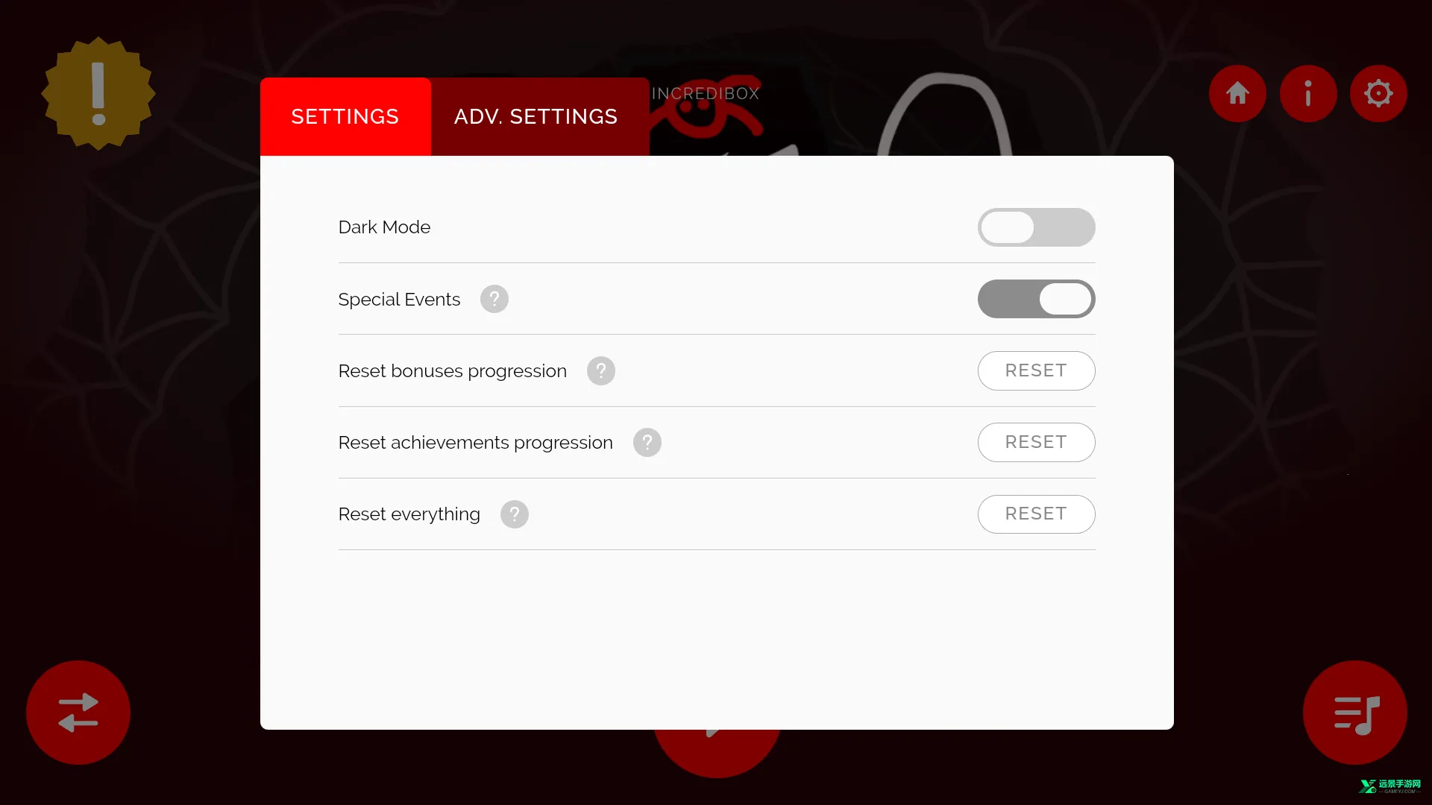Click the gold exclamation badge icon
This screenshot has height=805, width=1432.
98,94
